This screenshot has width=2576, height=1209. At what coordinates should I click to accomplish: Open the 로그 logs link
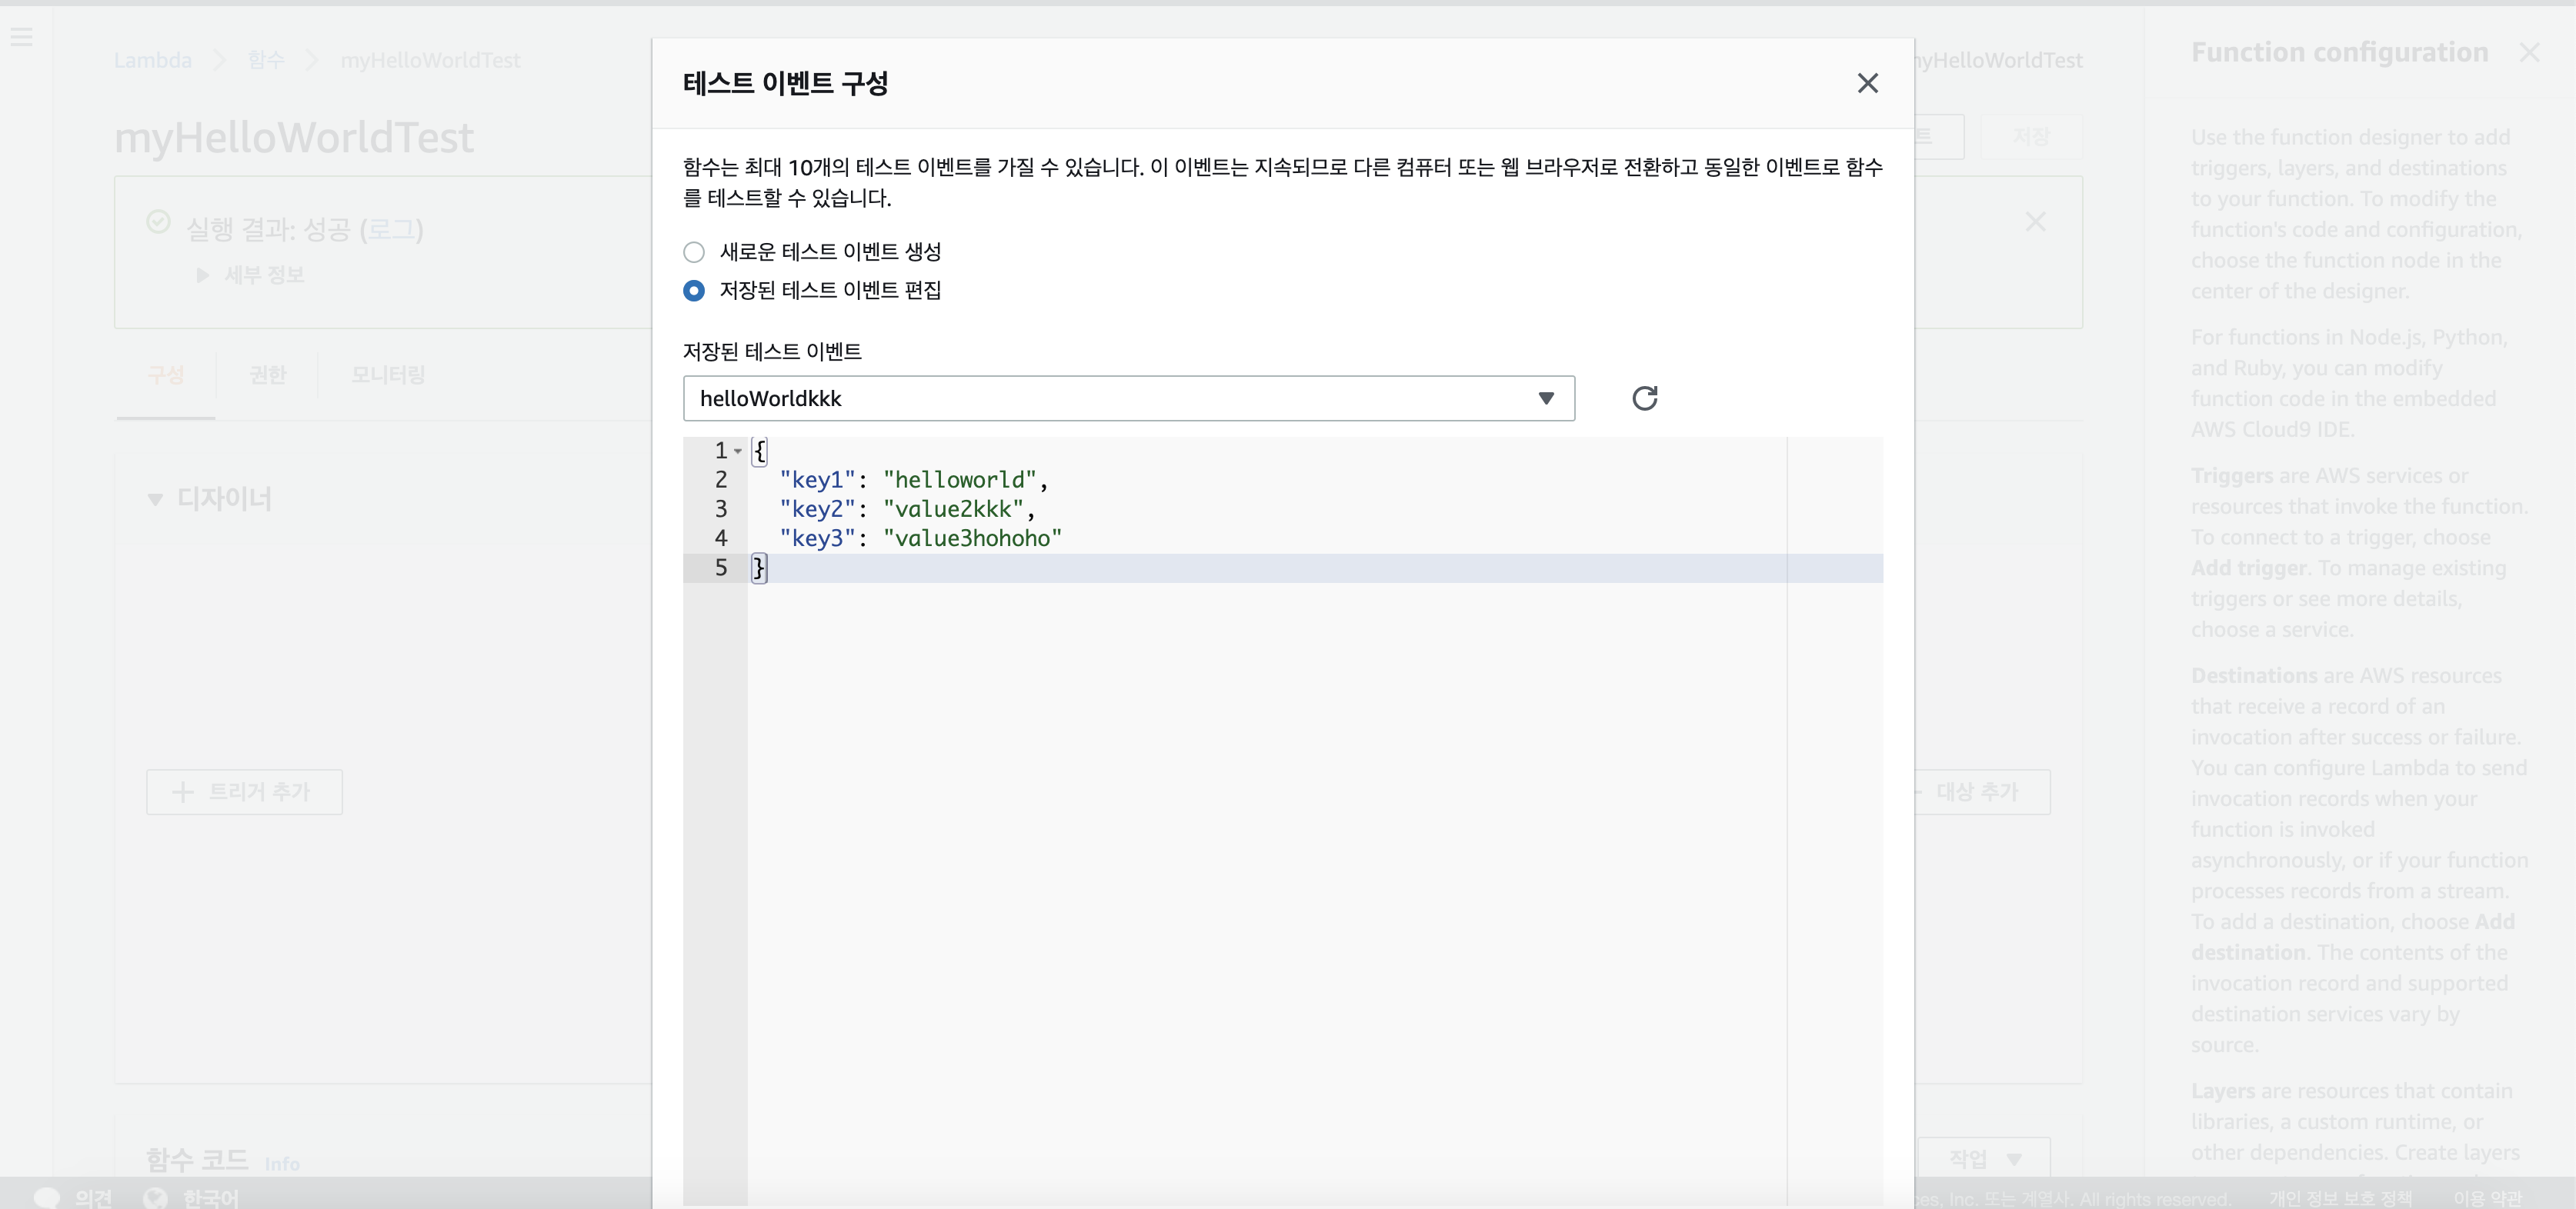pyautogui.click(x=391, y=230)
